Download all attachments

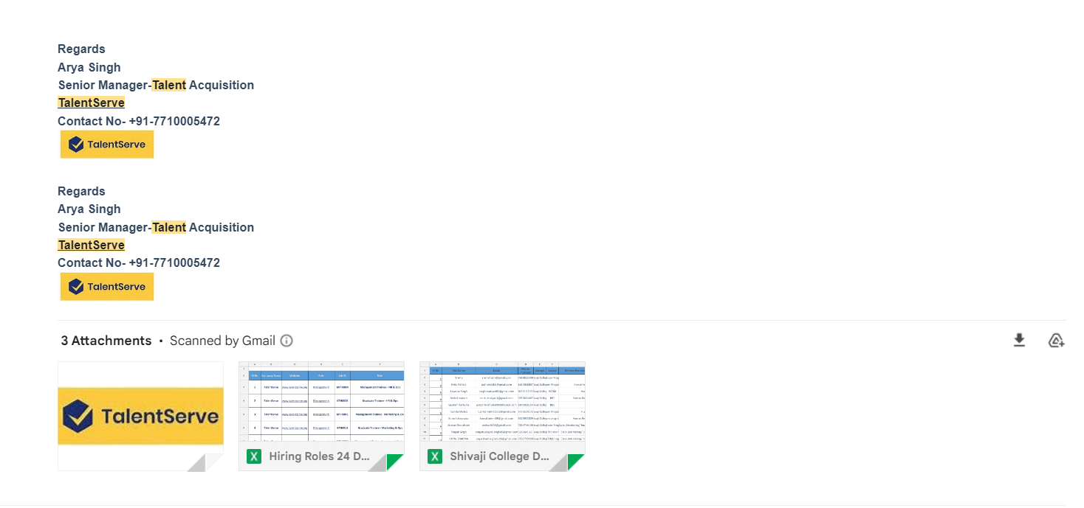coord(1019,340)
